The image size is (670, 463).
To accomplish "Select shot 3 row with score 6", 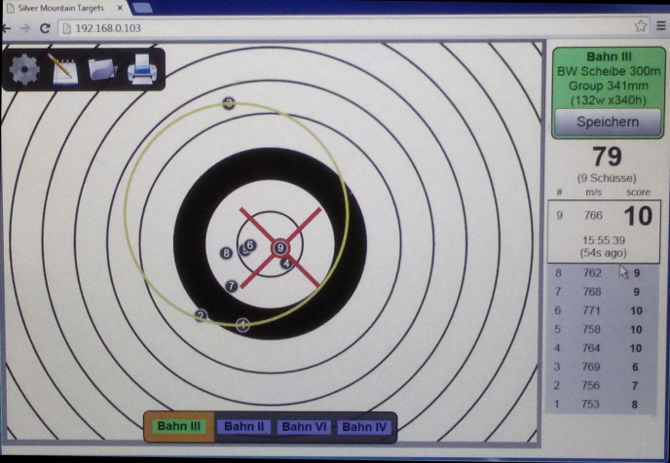I will coord(598,366).
